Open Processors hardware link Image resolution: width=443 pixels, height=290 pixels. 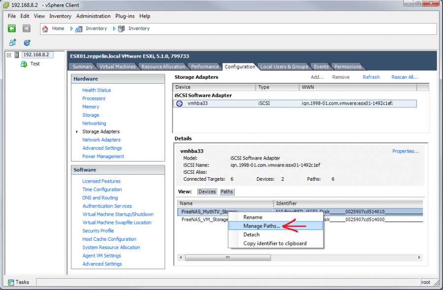tap(94, 98)
